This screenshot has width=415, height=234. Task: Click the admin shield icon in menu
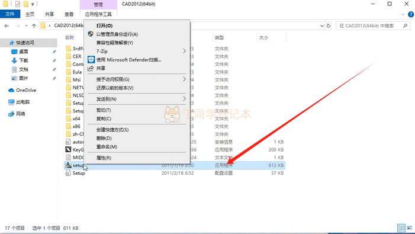pos(91,34)
